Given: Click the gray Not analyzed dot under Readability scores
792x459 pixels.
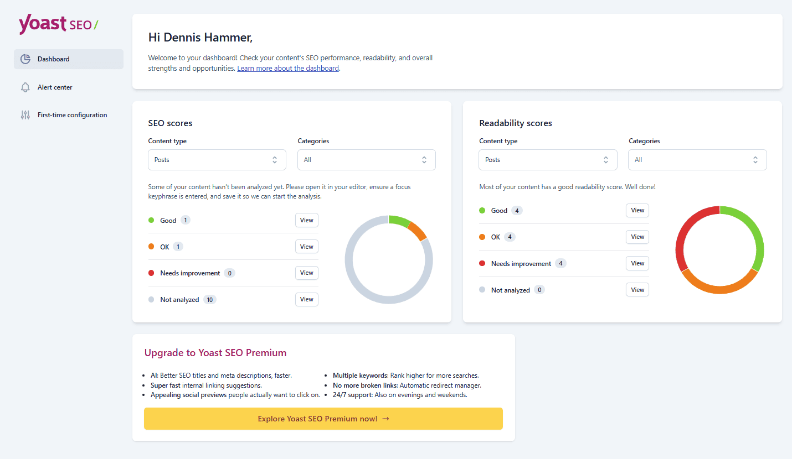Looking at the screenshot, I should coord(482,289).
